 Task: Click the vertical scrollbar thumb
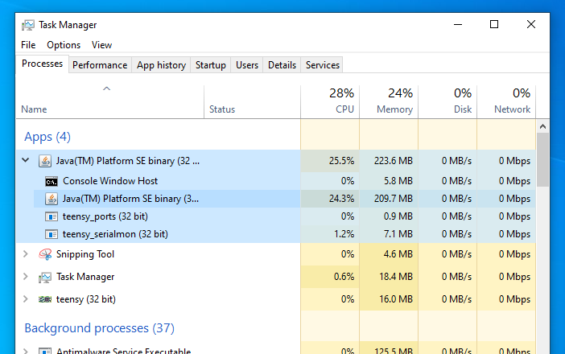(542, 159)
